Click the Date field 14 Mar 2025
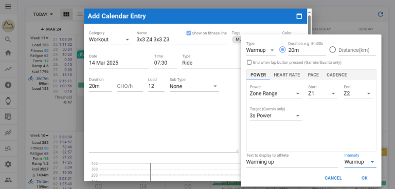 pos(119,63)
